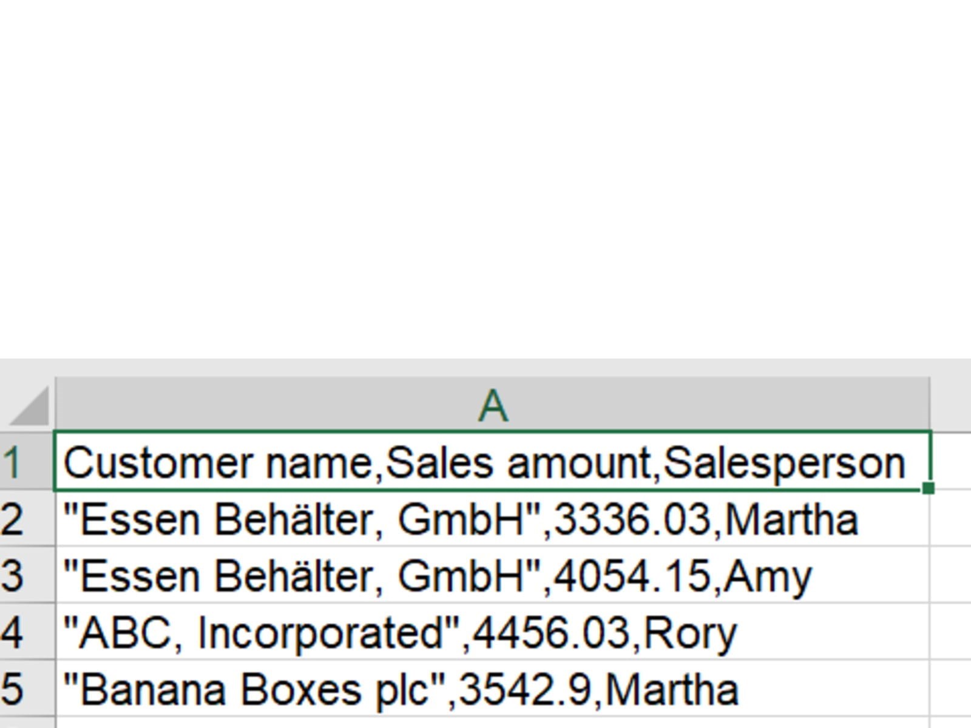Select the empty cell right of Martha row 2

(952, 520)
